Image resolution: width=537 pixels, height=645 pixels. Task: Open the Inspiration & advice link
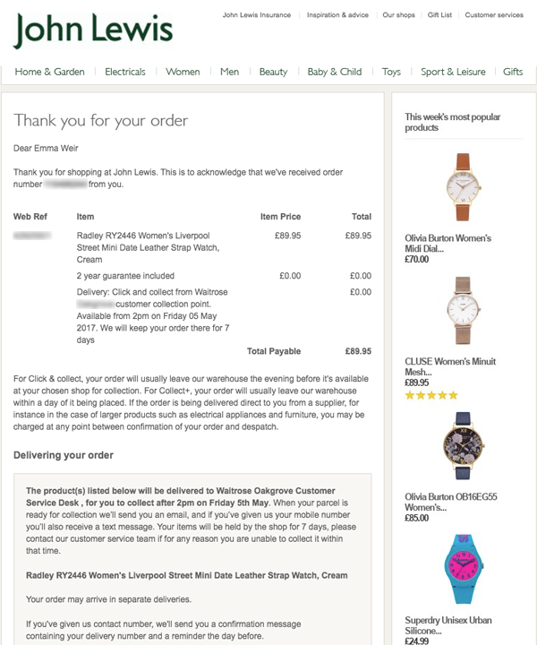(337, 15)
